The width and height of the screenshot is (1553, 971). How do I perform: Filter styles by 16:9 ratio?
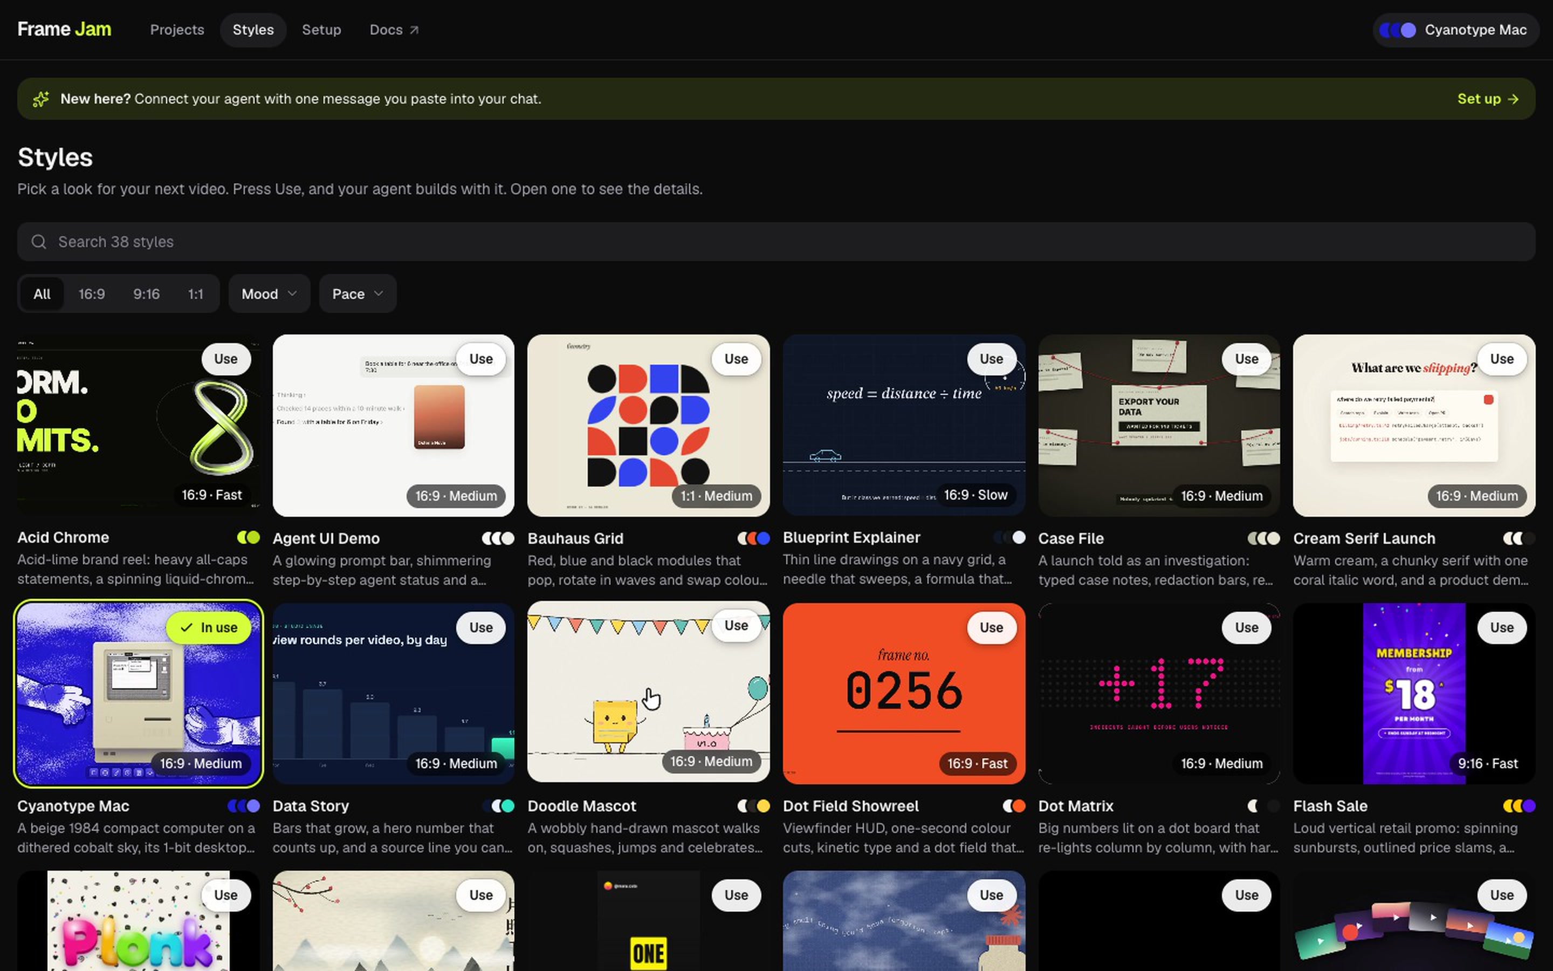point(92,294)
